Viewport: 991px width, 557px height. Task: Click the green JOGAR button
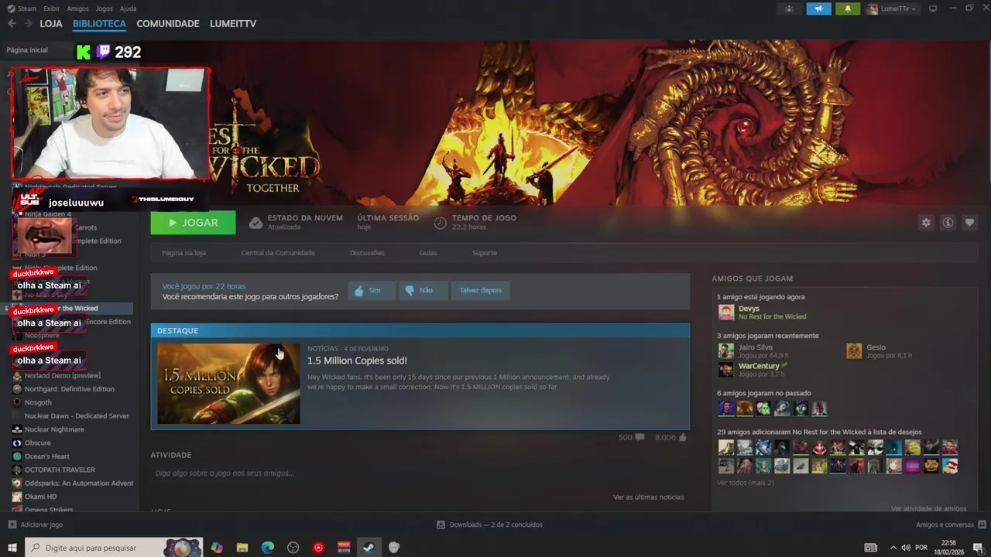coord(193,222)
